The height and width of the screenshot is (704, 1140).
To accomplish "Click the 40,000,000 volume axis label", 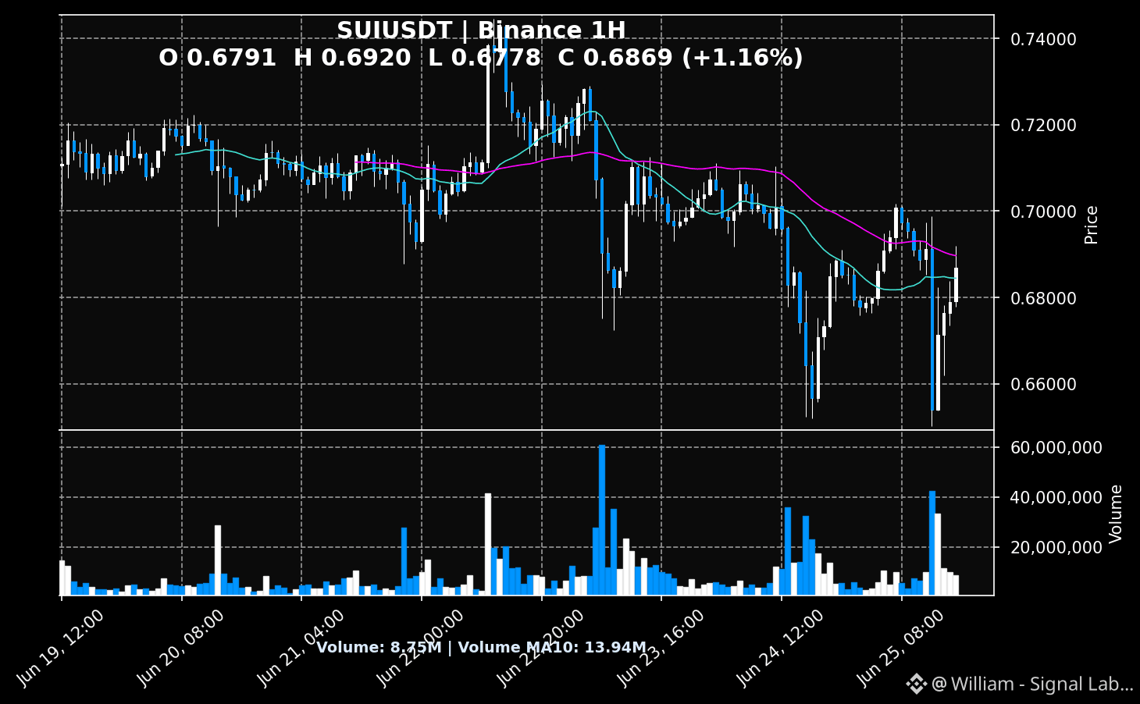I will coord(1056,497).
